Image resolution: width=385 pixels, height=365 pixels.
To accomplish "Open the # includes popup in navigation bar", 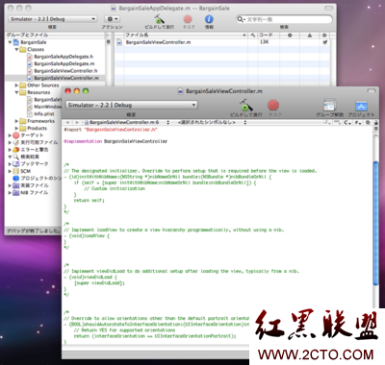I will 358,122.
